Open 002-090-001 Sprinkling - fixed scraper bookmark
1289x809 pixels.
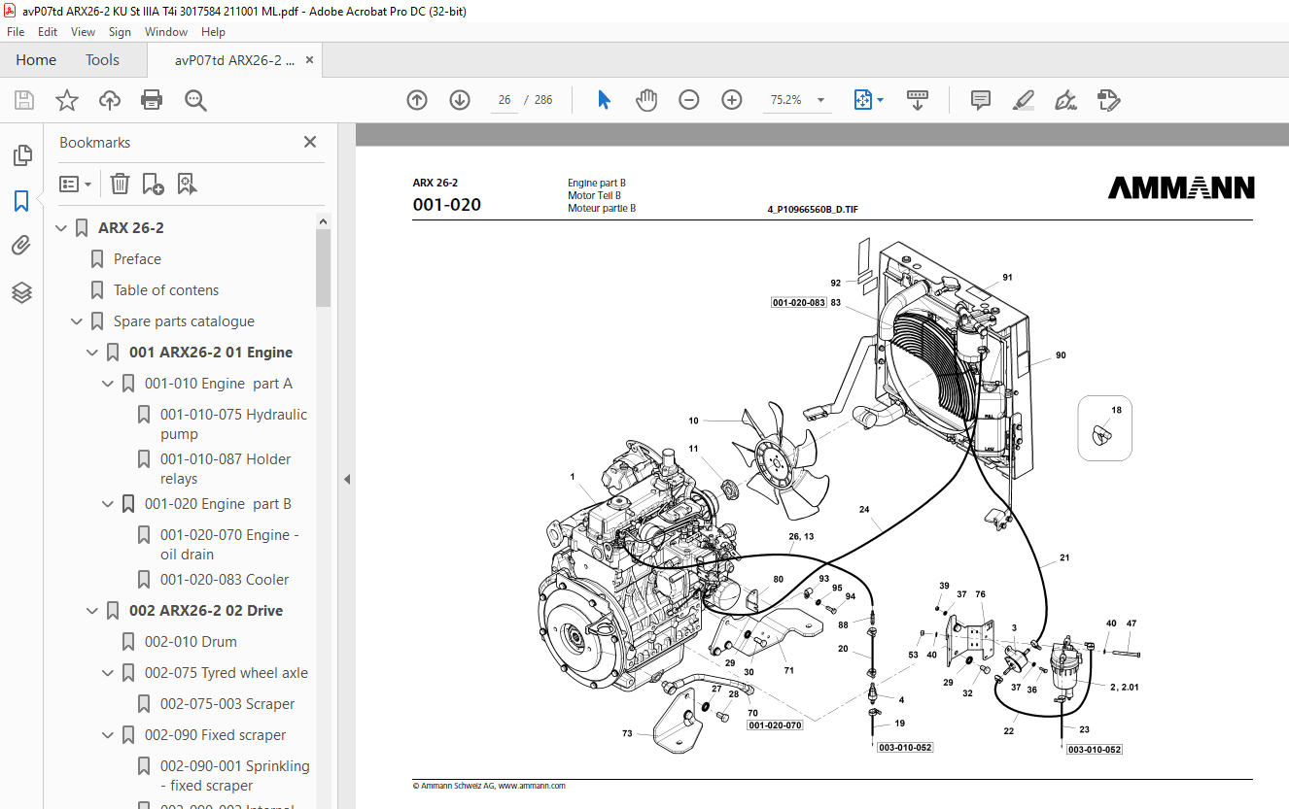coord(235,776)
